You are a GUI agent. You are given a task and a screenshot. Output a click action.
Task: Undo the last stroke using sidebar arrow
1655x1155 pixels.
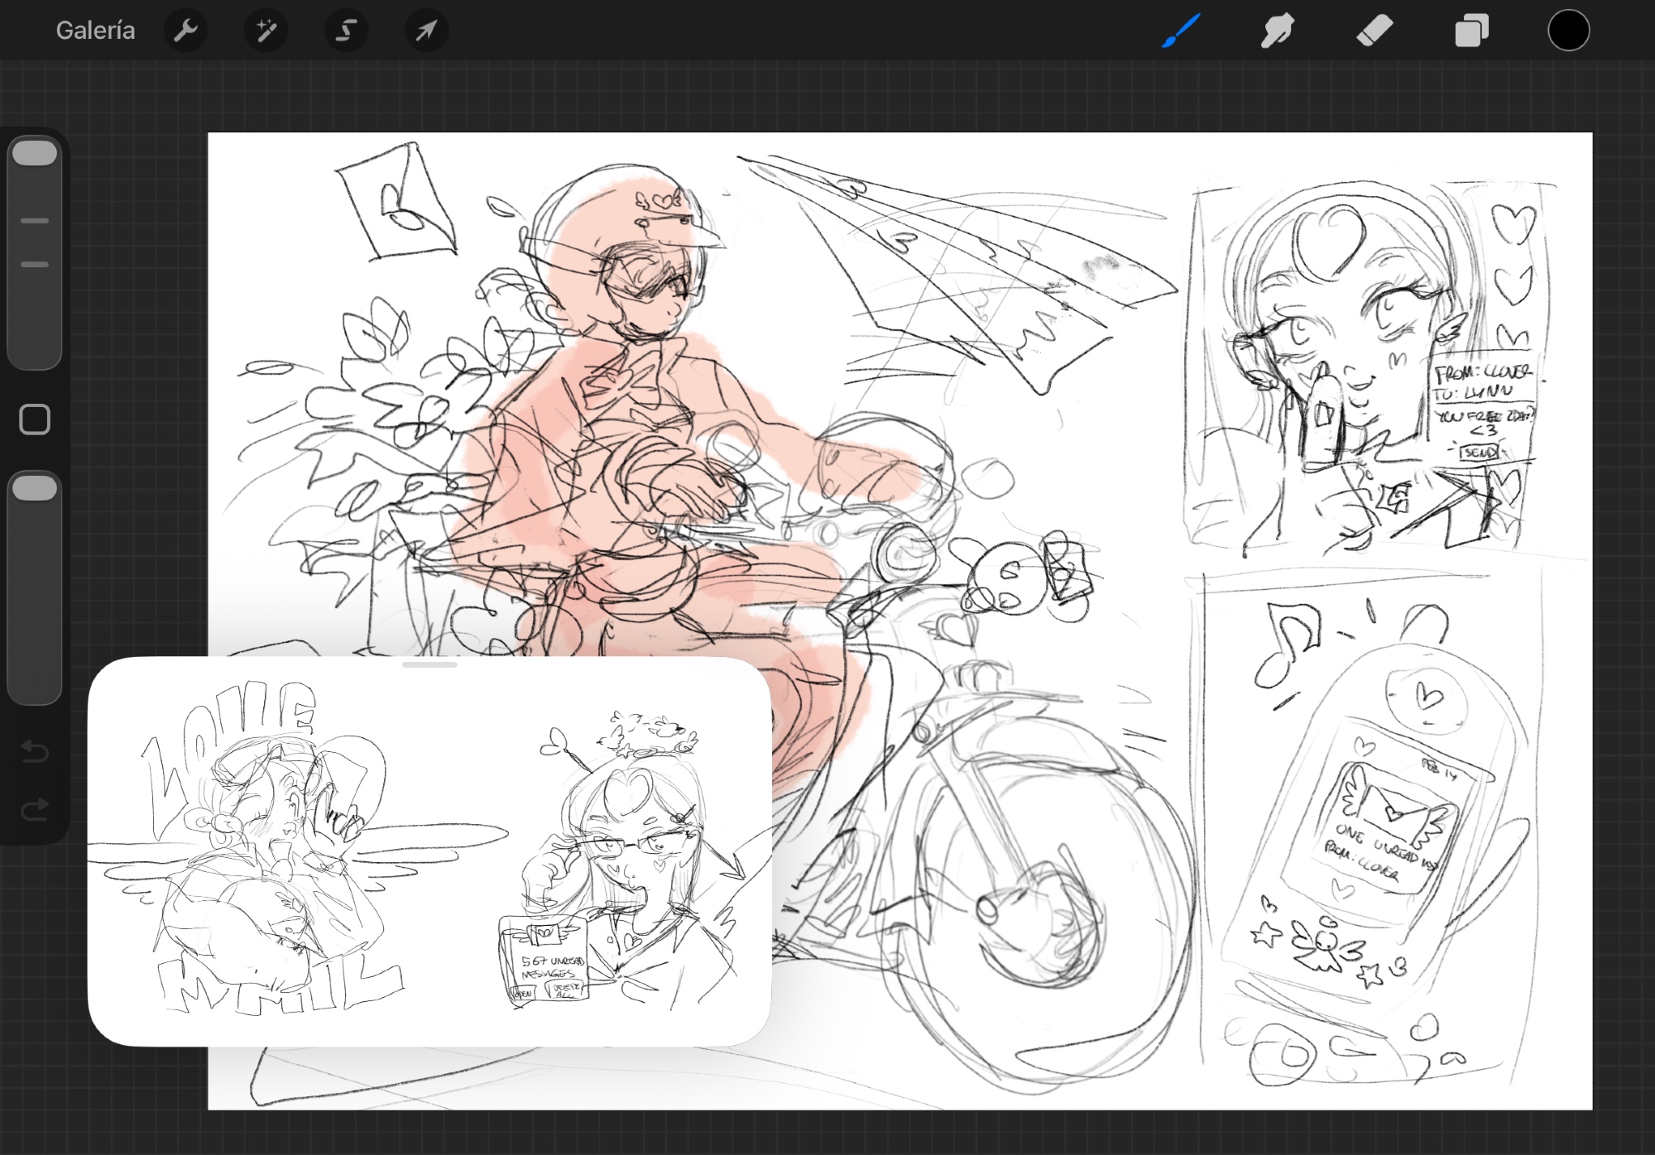click(35, 751)
